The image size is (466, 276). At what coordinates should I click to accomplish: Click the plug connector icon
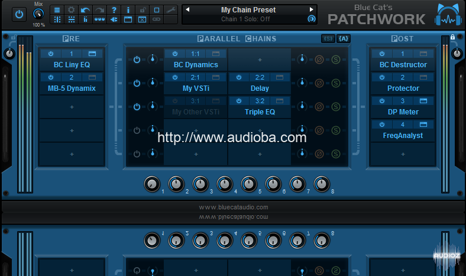(x=114, y=19)
